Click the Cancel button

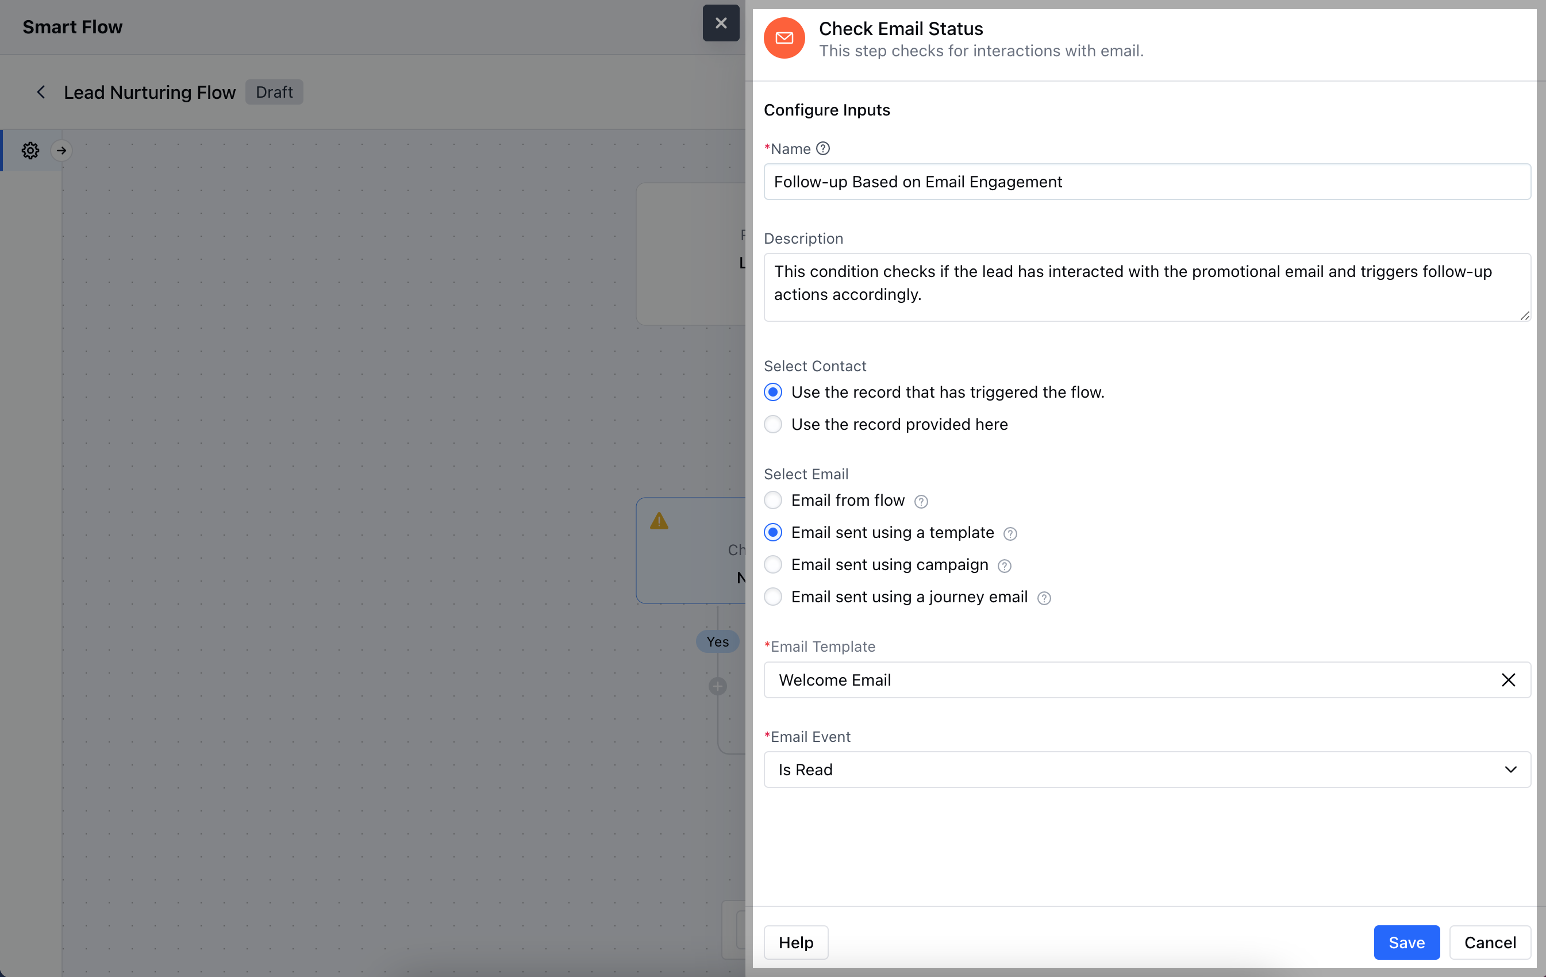(1490, 942)
